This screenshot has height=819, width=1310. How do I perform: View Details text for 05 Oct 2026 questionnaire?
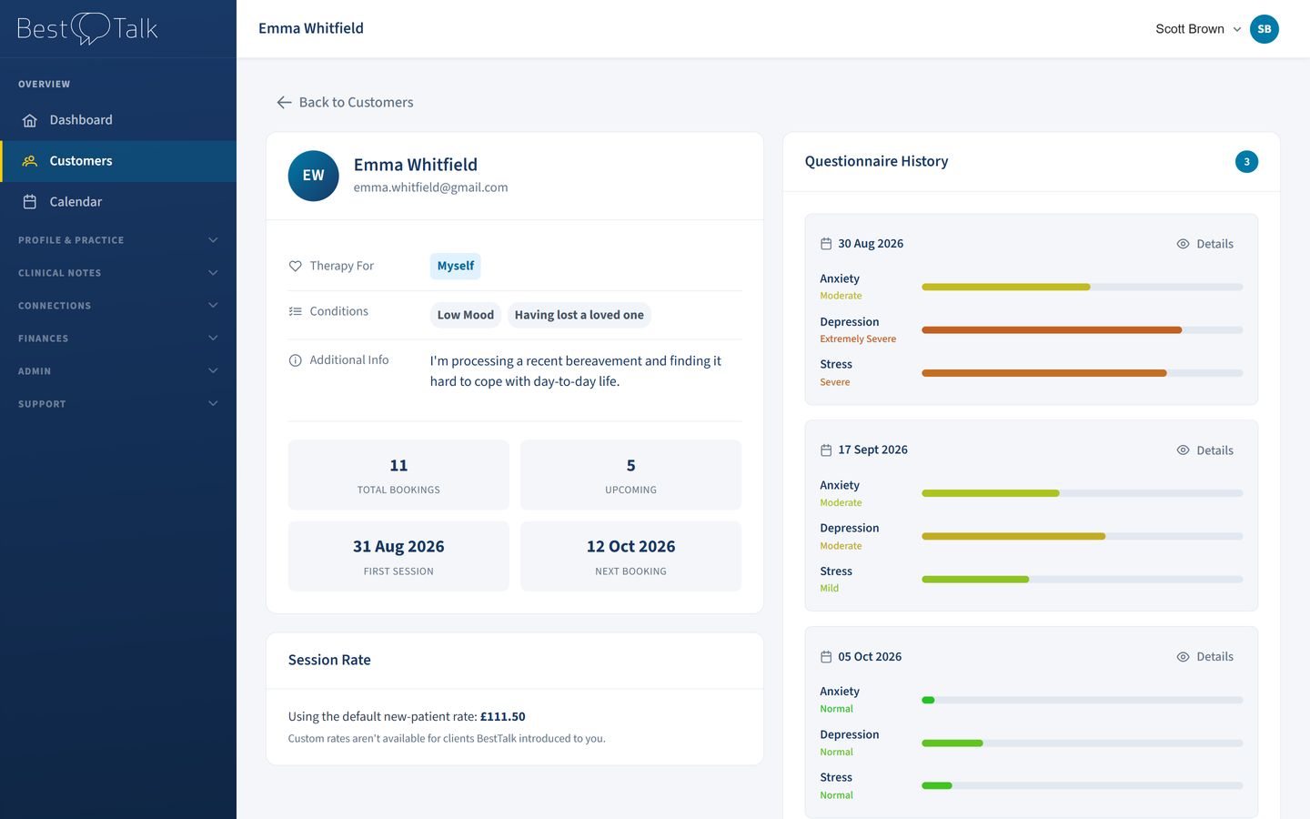[1214, 657]
